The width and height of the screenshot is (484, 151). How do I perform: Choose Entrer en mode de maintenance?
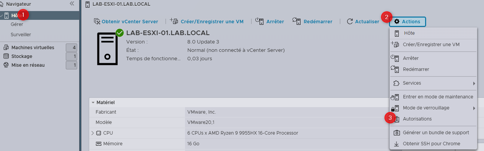pyautogui.click(x=433, y=97)
